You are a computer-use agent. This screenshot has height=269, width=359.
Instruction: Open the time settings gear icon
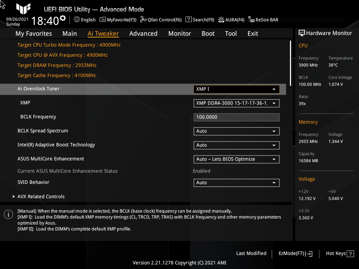(x=63, y=18)
